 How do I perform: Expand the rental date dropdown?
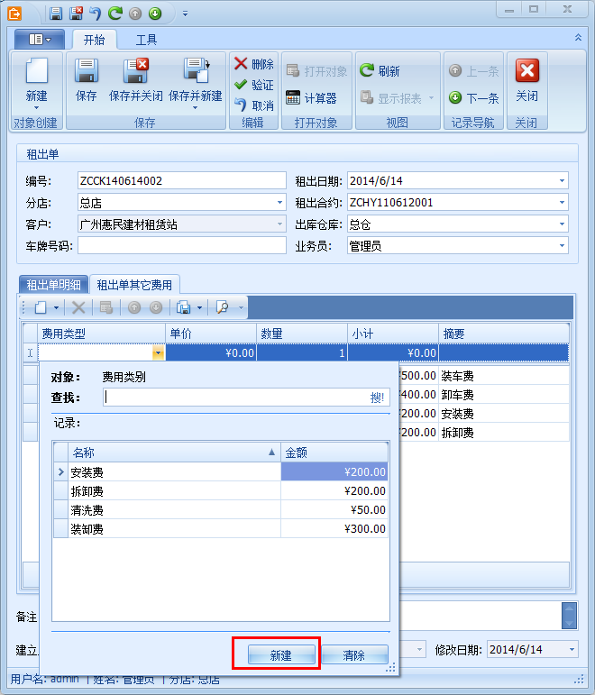point(562,181)
